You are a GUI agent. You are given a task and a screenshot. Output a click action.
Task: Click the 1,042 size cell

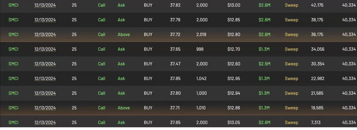(x=201, y=79)
